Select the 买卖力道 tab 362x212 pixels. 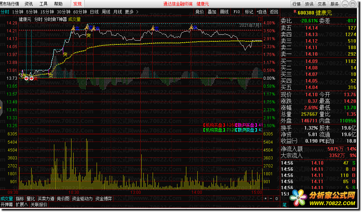click(46, 199)
